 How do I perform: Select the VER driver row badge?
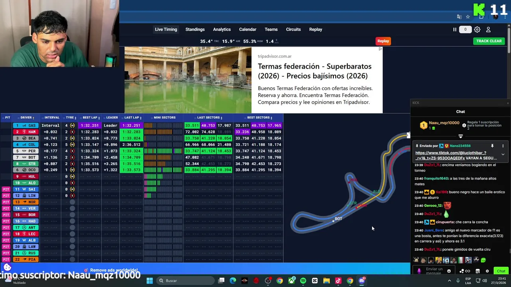tap(26, 208)
